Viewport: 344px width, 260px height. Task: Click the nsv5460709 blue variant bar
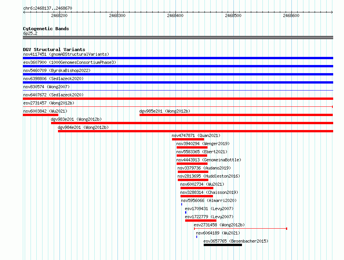tap(178, 74)
